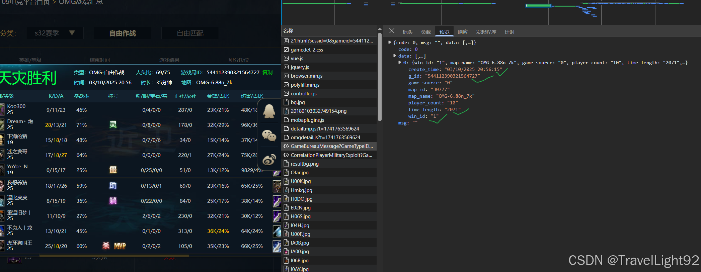Select 20180103032749154.png request row

[329, 111]
